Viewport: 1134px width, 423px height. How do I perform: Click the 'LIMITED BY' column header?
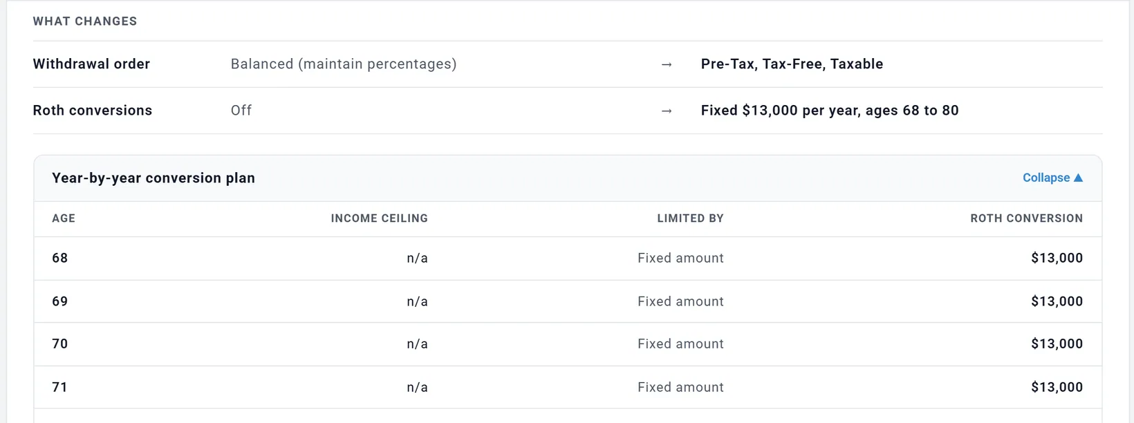point(690,218)
